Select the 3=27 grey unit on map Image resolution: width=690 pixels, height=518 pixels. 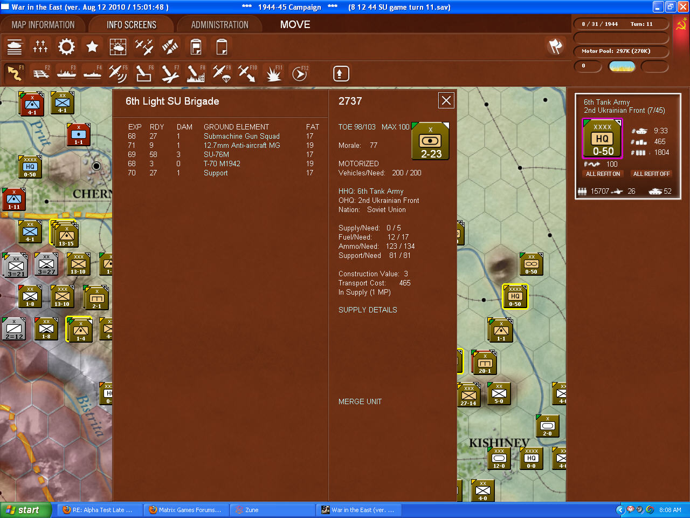click(46, 265)
